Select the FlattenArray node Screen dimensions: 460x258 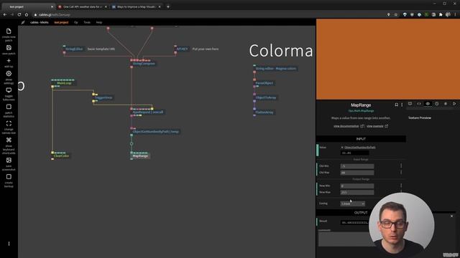coord(264,112)
